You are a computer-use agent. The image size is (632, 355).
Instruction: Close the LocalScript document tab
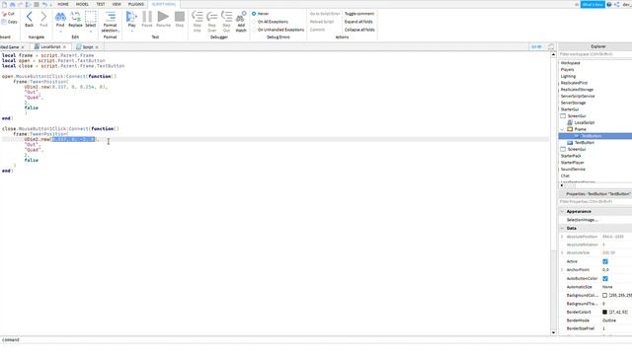pos(64,47)
